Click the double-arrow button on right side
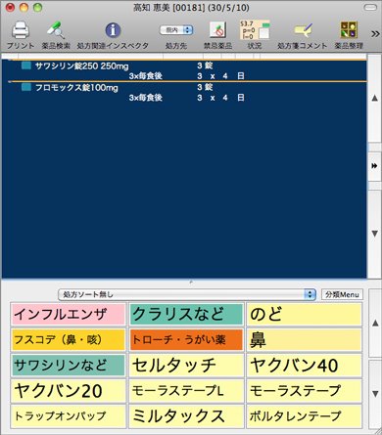This screenshot has width=382, height=435. [375, 166]
